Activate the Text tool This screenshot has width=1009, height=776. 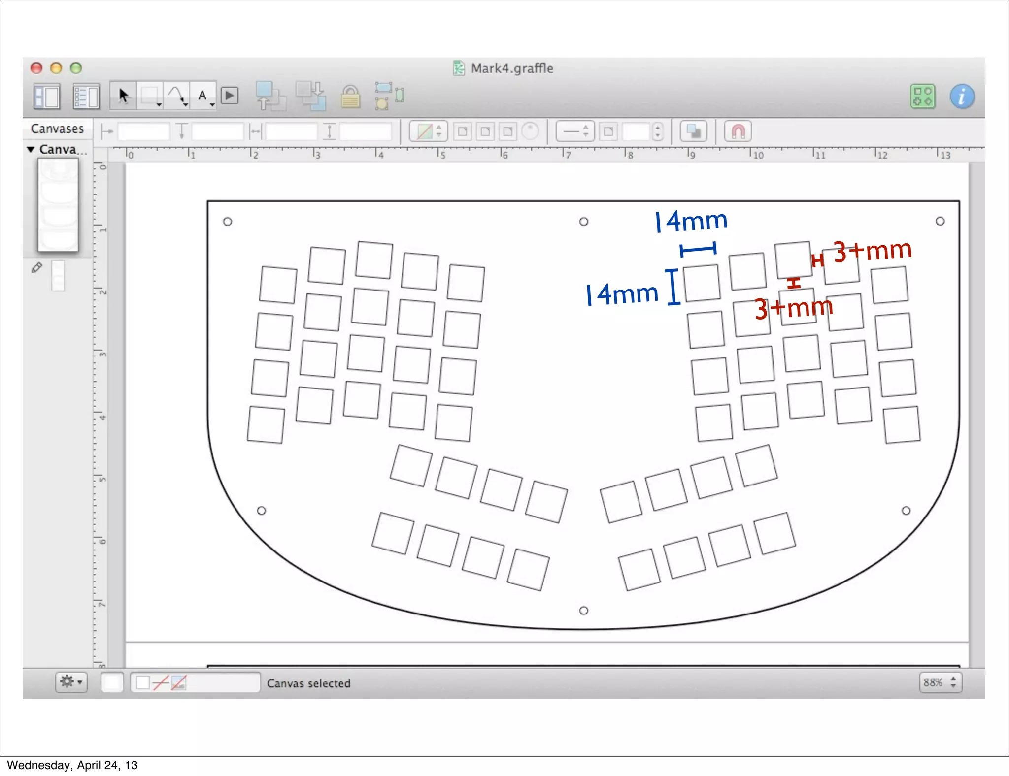pyautogui.click(x=203, y=96)
